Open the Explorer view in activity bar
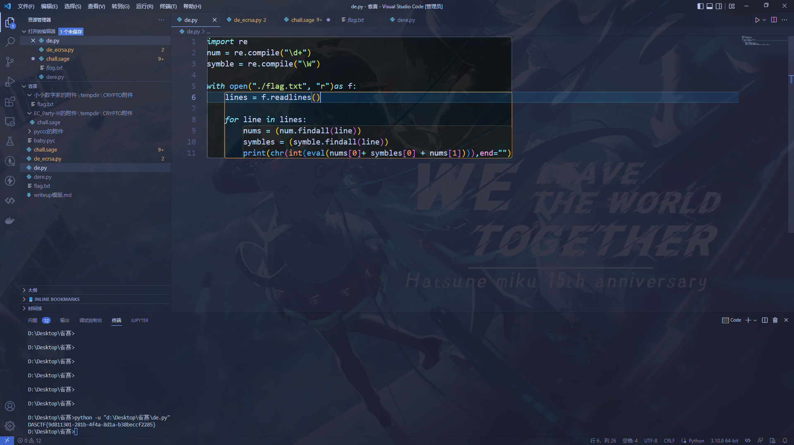This screenshot has width=794, height=445. [10, 22]
